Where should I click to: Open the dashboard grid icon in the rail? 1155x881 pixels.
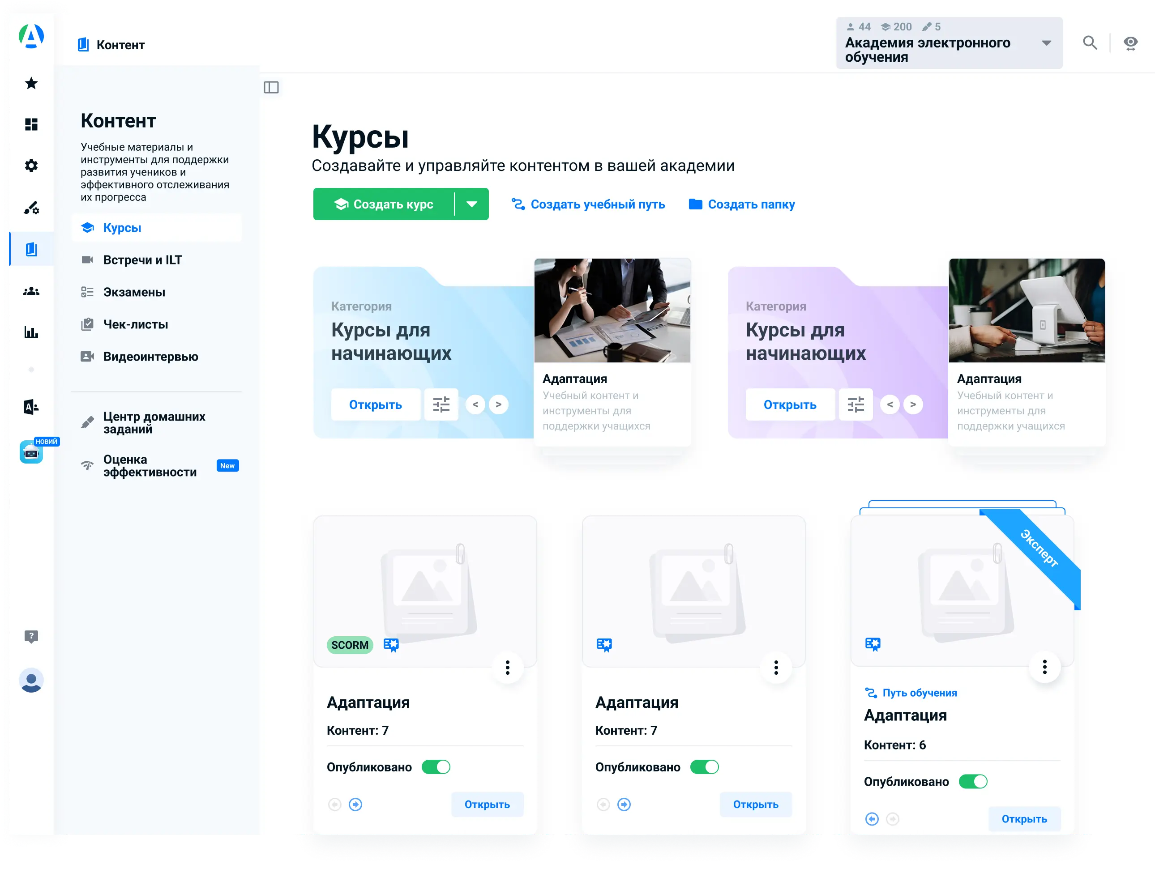point(31,124)
